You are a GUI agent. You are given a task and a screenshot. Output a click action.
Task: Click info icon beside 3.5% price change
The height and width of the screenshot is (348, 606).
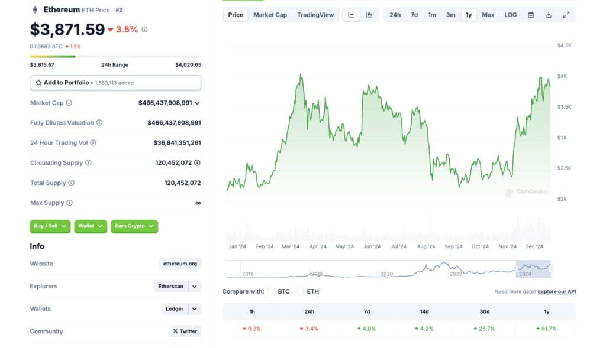[x=144, y=30]
